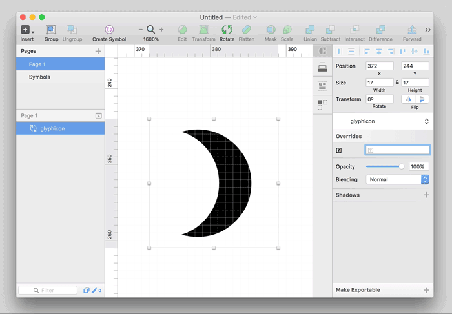This screenshot has width=452, height=314.
Task: Align layers to bottom edge
Action: (x=426, y=51)
